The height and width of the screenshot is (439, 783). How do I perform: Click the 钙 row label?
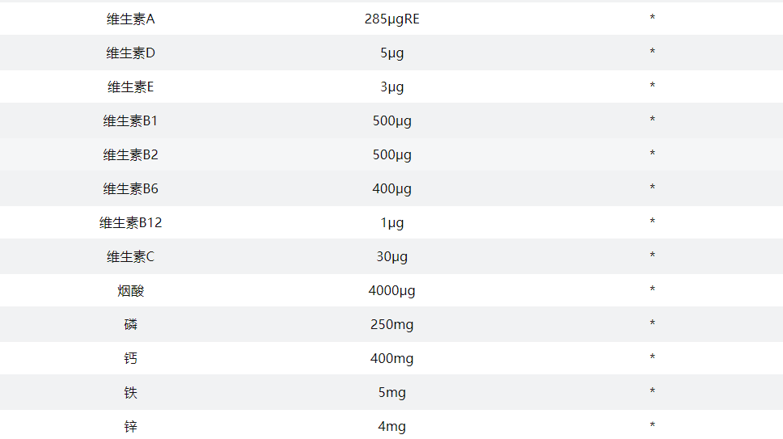point(130,358)
